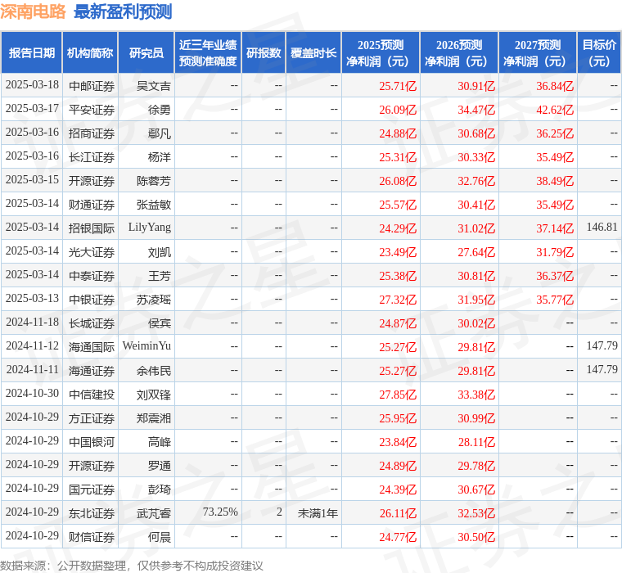This screenshot has width=622, height=573.
Task: Select the 机构简称 column header
Action: click(90, 52)
